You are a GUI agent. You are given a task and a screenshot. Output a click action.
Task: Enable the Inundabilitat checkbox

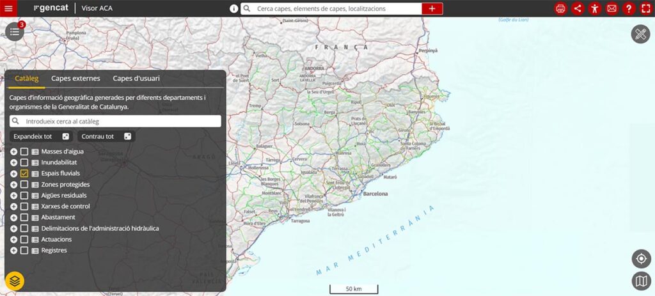(24, 162)
